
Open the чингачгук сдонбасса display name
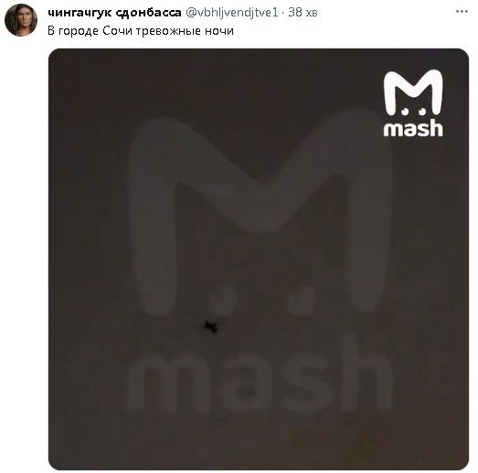click(114, 13)
